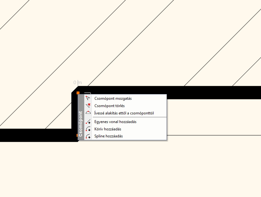Choose 'Csomópont mozgatás' from the context menu
This screenshot has width=261, height=197.
[x=113, y=98]
